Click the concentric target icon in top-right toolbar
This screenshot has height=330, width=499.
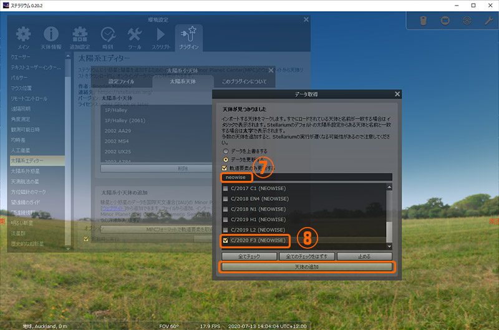(x=467, y=21)
